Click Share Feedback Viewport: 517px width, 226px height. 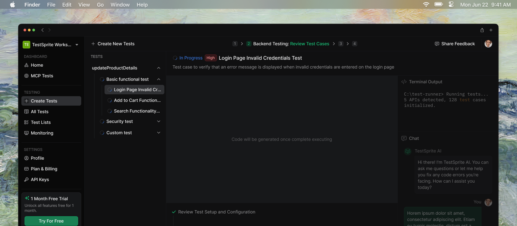(455, 44)
